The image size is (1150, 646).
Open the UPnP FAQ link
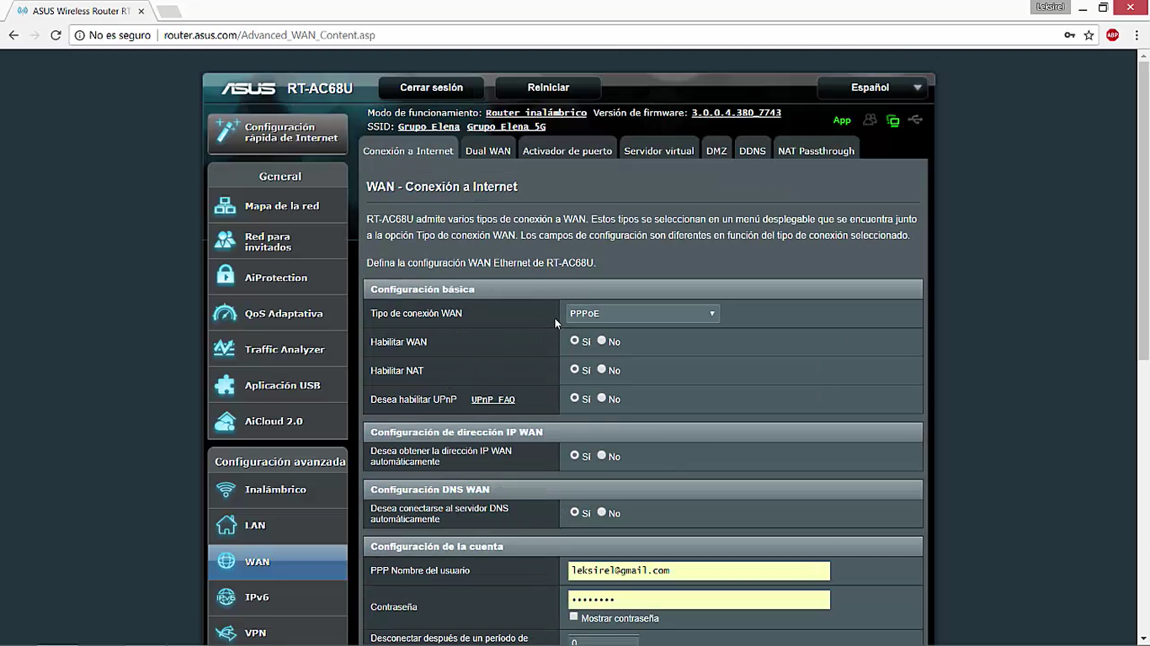click(493, 400)
